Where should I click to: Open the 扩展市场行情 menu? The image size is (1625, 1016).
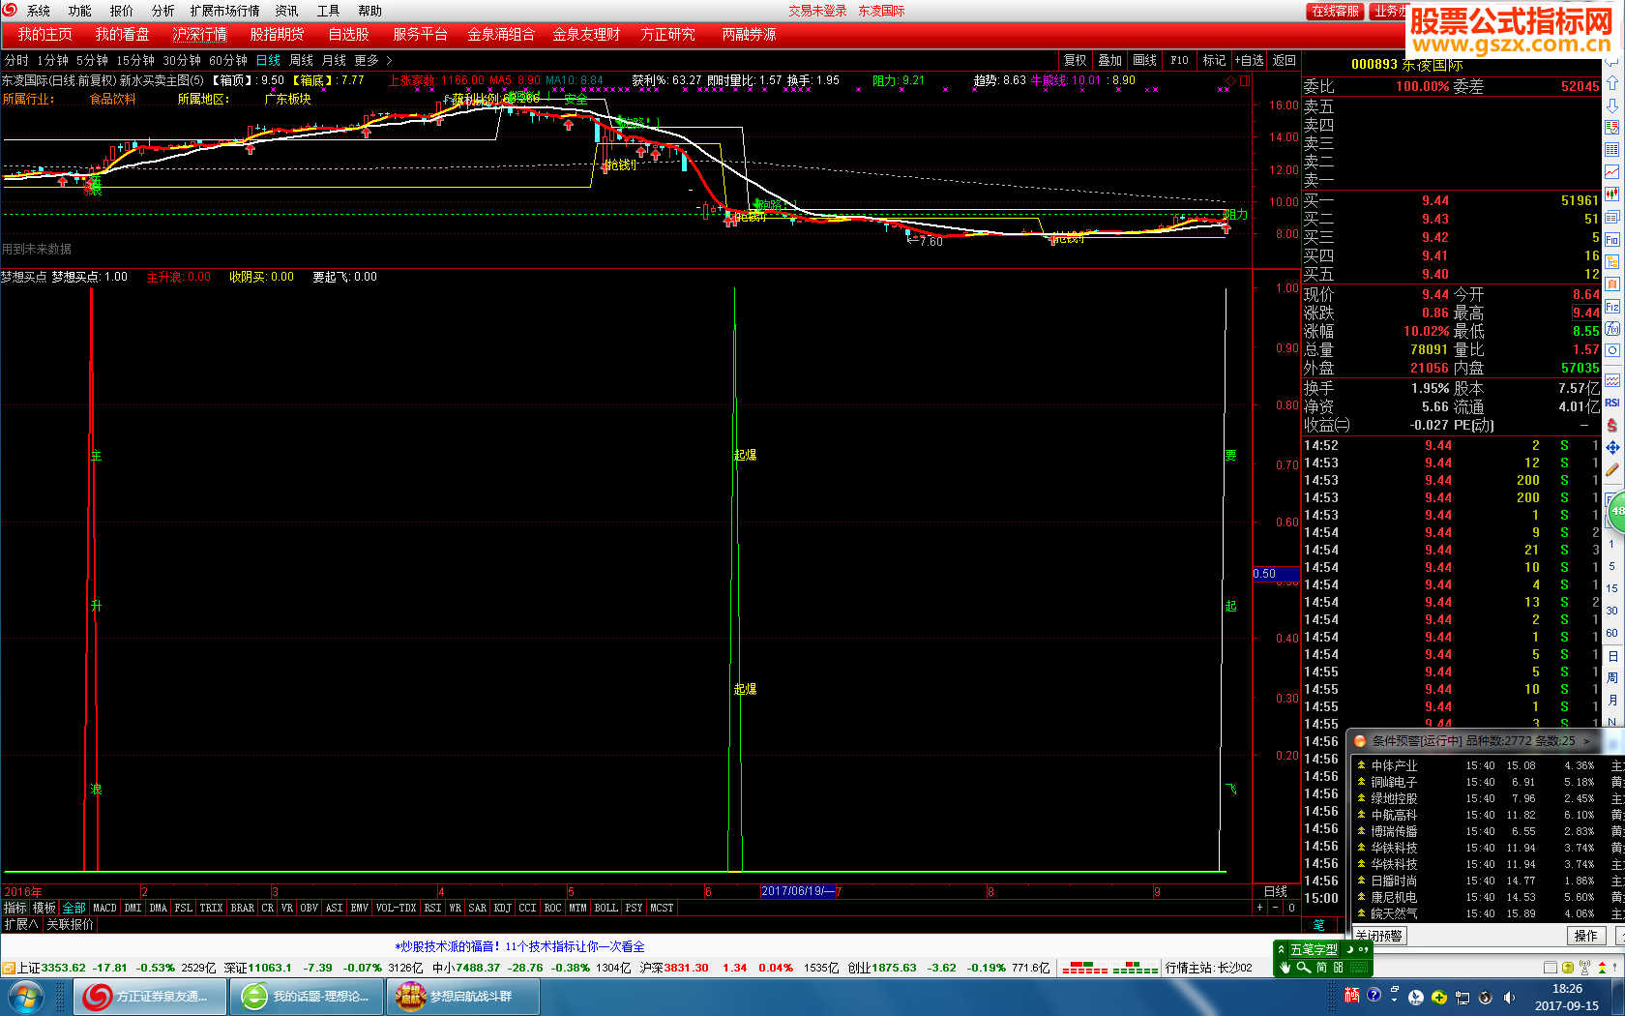coord(224,11)
